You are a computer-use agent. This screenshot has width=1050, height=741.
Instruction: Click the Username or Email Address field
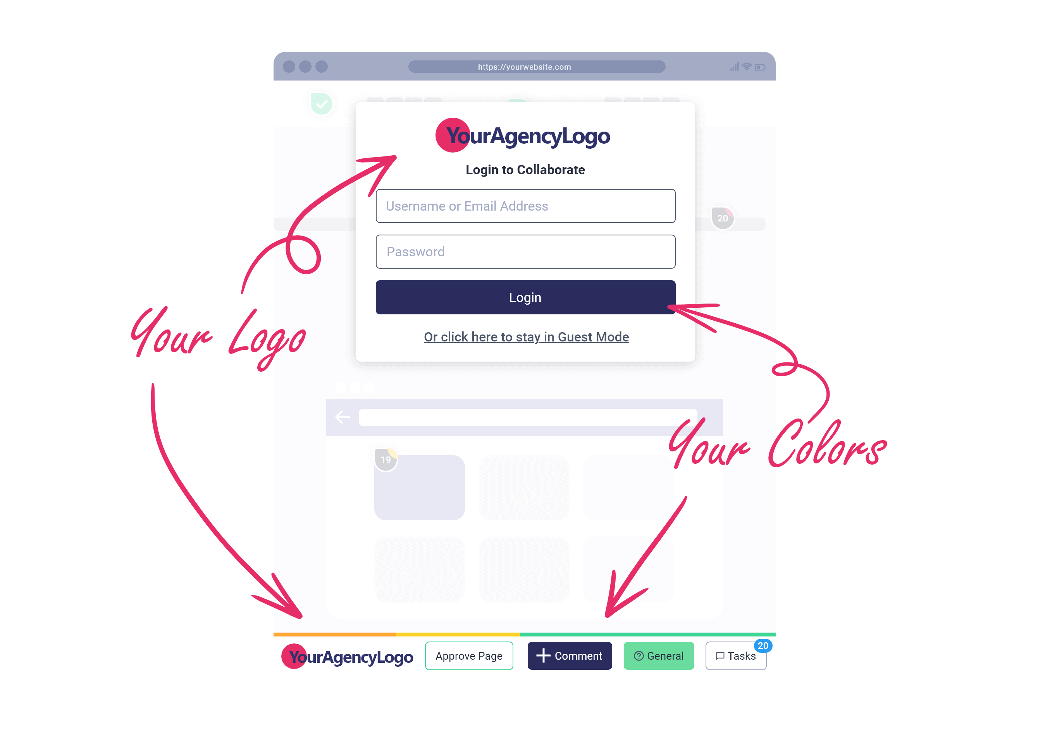click(x=525, y=205)
